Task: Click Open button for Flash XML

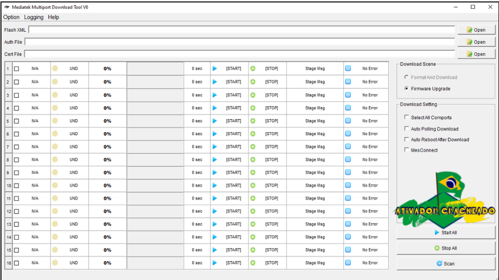Action: point(477,30)
